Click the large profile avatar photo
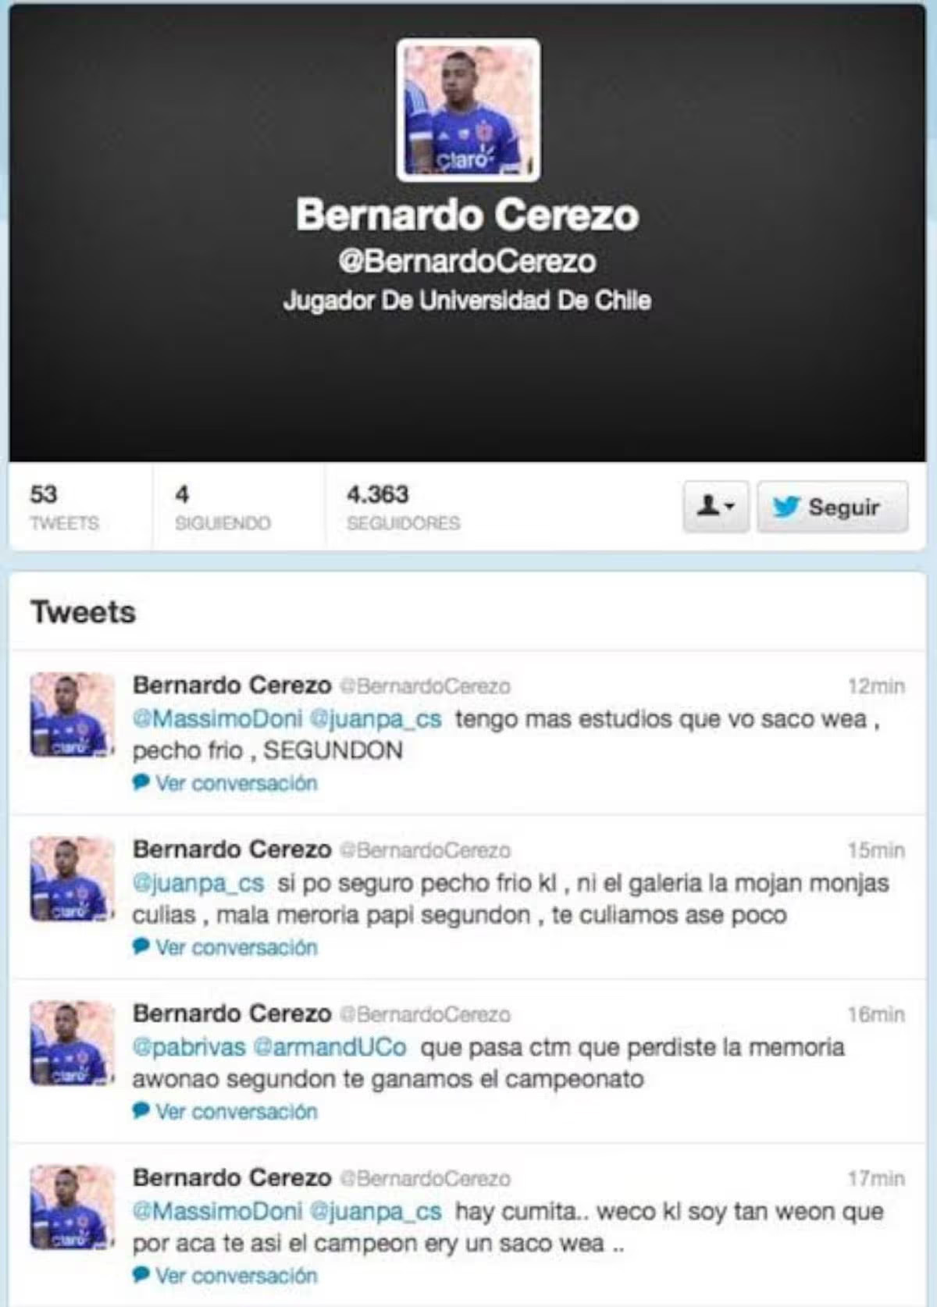Image resolution: width=937 pixels, height=1307 pixels. point(468,110)
